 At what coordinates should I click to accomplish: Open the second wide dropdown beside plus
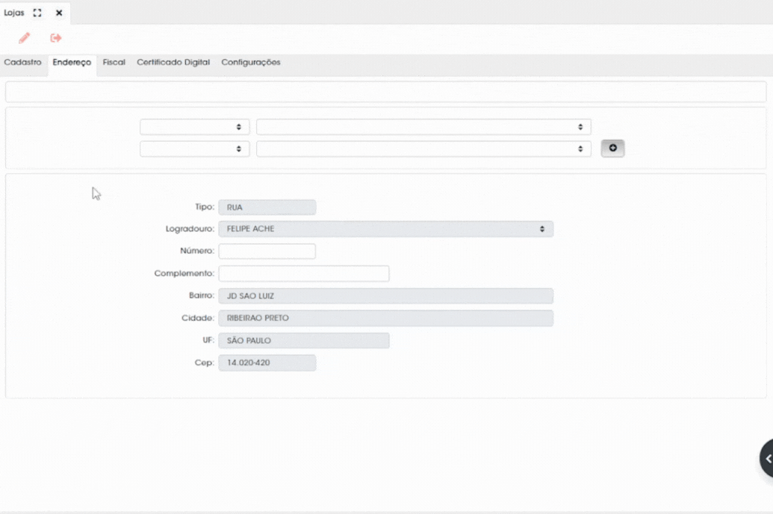[x=423, y=148]
